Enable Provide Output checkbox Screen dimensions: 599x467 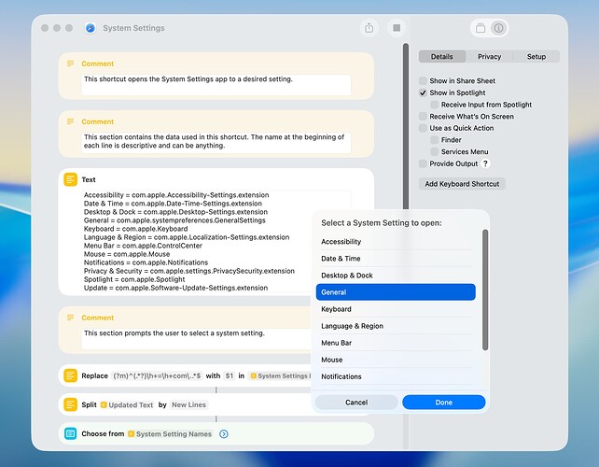[423, 163]
